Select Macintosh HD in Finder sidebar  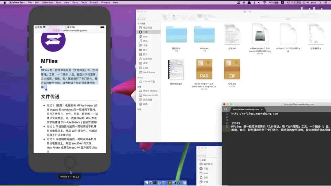click(x=148, y=95)
